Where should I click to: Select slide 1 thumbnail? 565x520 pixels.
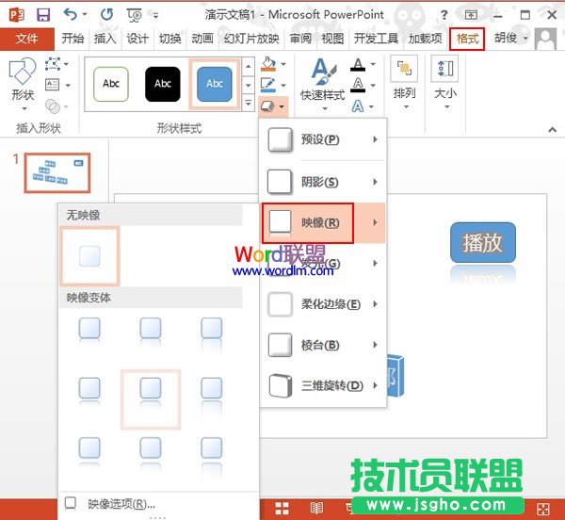coord(57,173)
